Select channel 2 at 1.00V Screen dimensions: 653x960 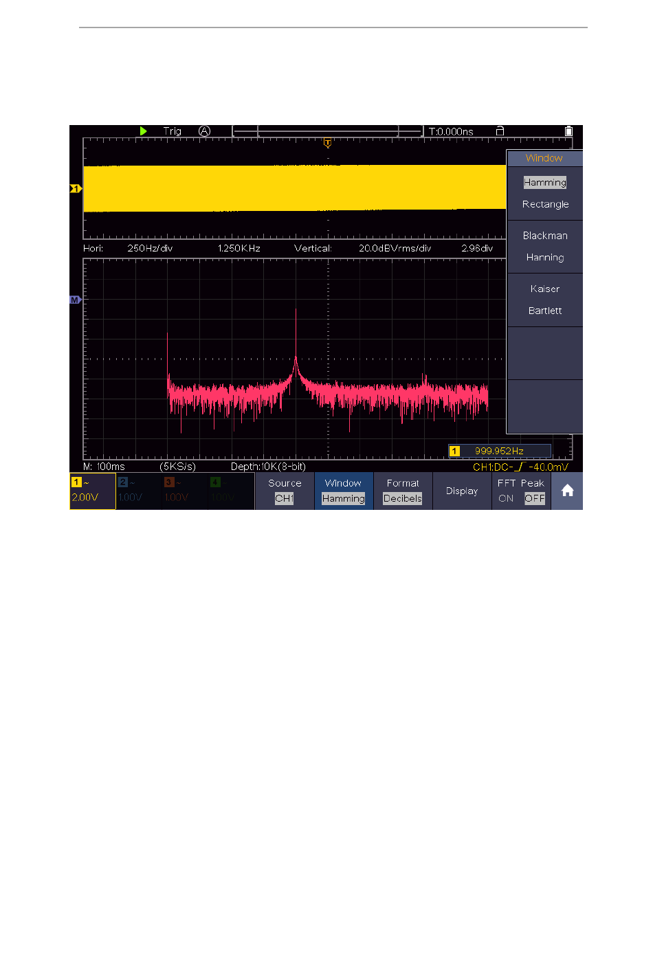(139, 491)
